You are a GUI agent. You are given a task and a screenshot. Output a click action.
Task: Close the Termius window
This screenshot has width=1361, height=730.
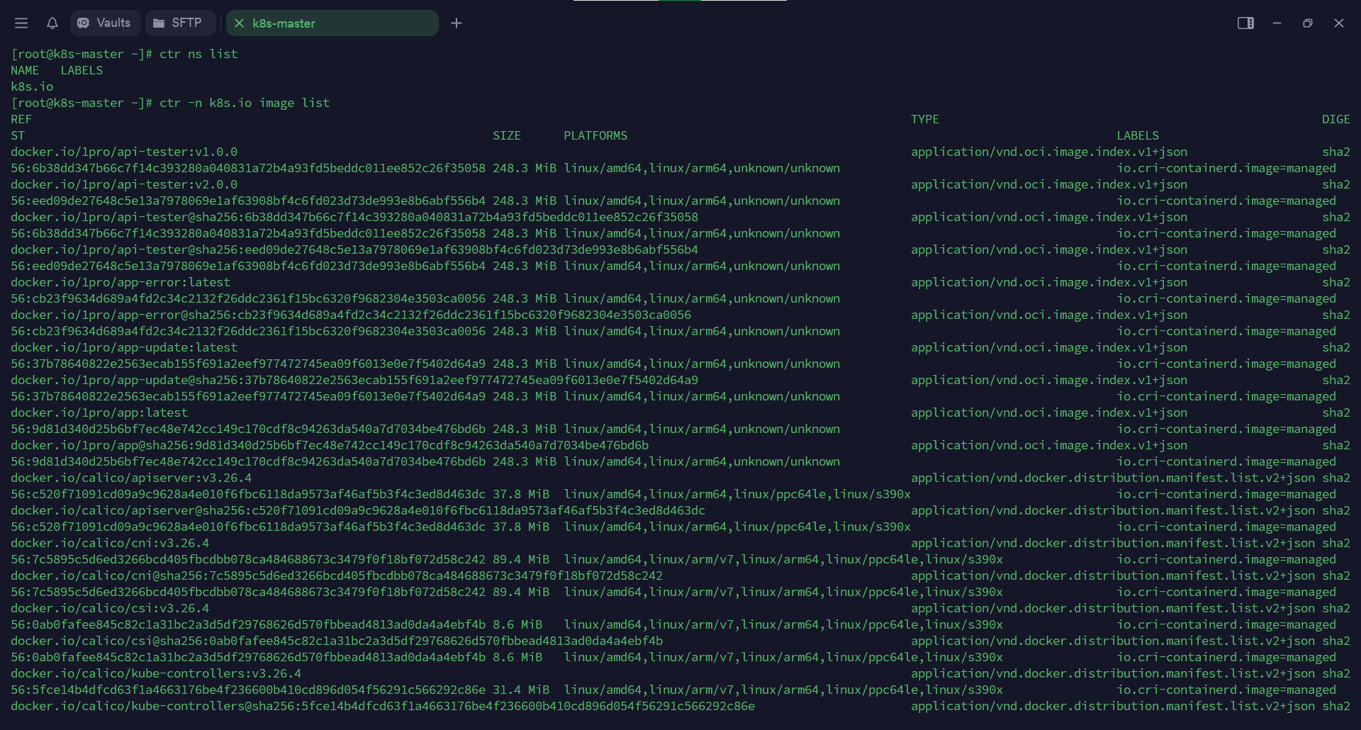point(1339,23)
